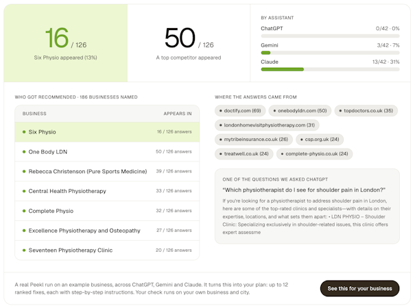Select the Complete Physio row

coord(107,211)
